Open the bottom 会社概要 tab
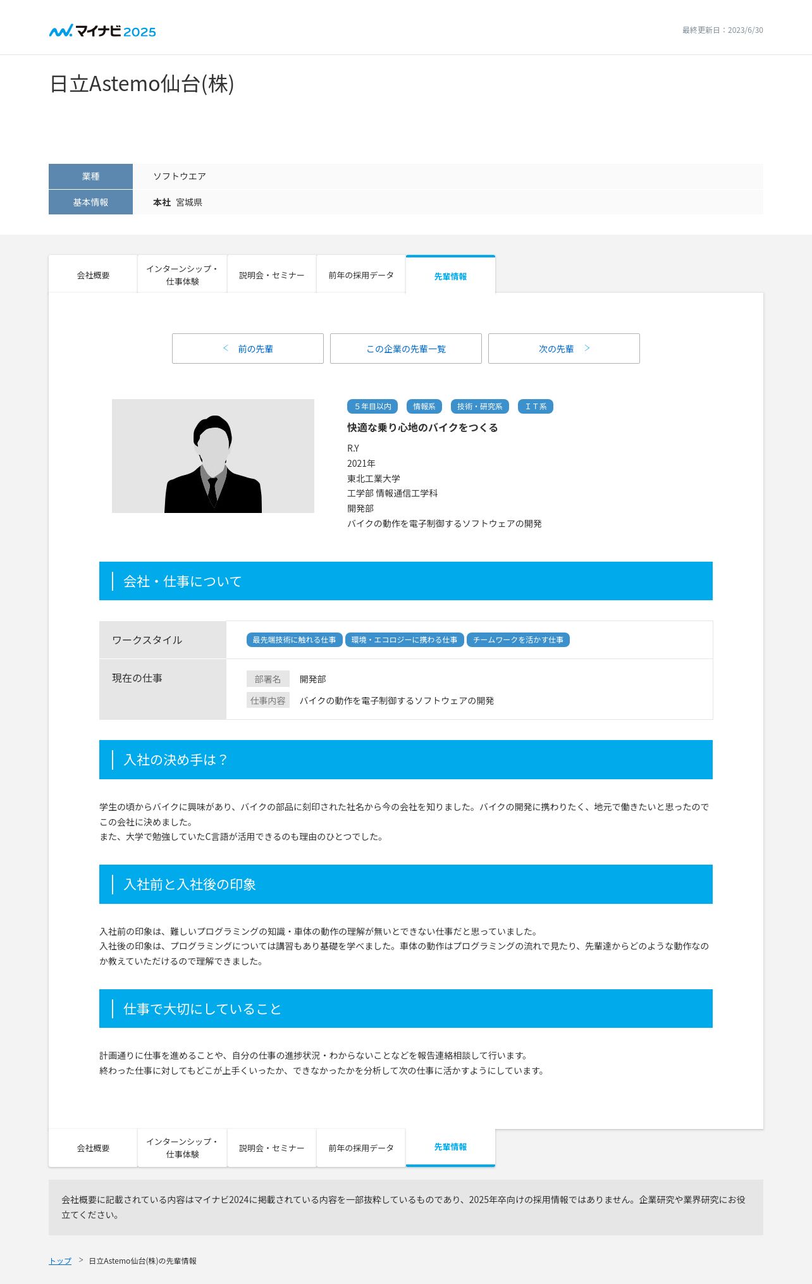 [x=93, y=1148]
